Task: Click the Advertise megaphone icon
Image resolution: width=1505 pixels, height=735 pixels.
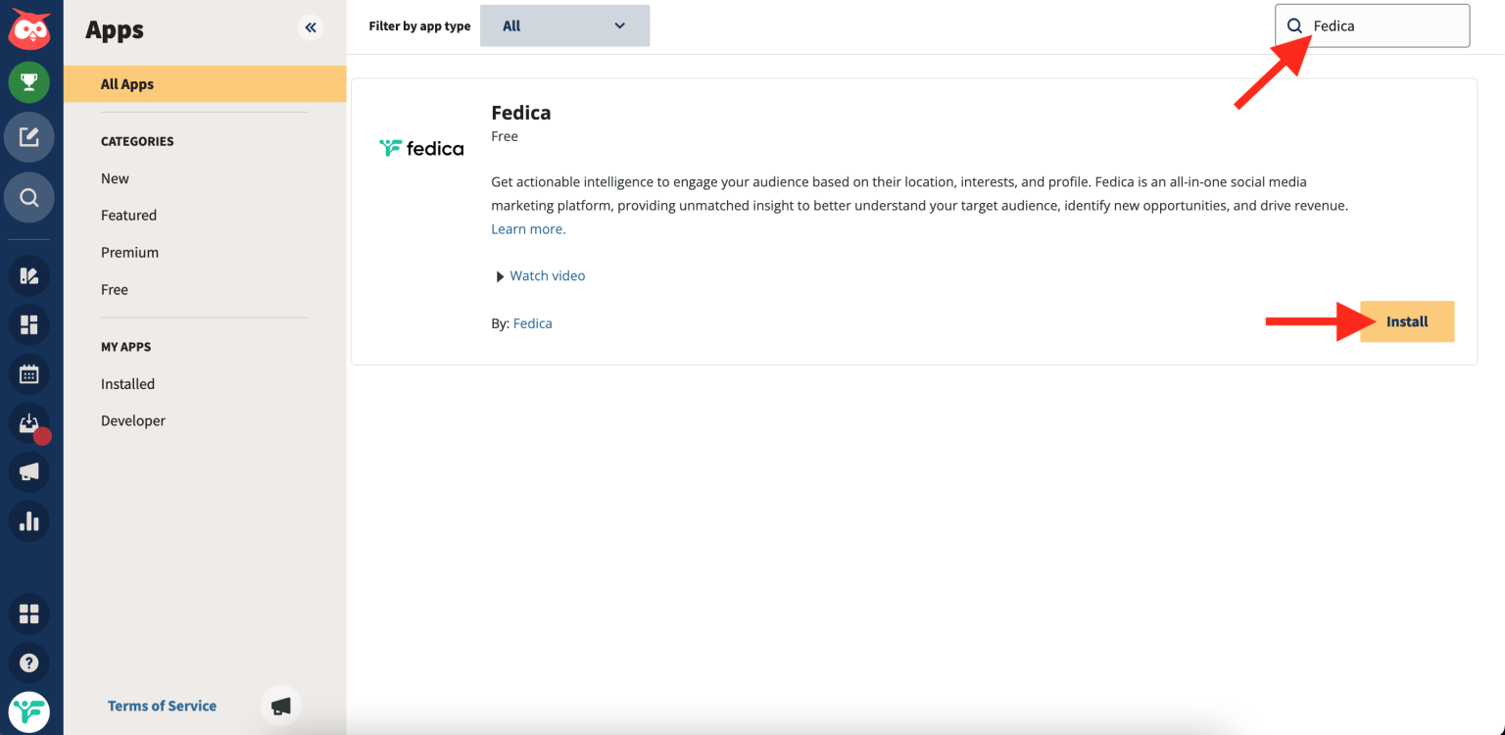Action: point(29,471)
